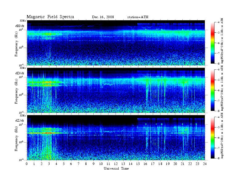Click hour "24" on the Universal Time axis
The height and width of the screenshot is (188, 244).
click(x=205, y=164)
